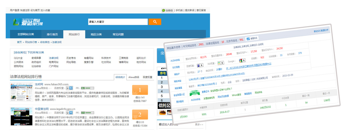Click the orange rank 2 badge
Viewport: 345px width, 134px height.
tap(140, 115)
